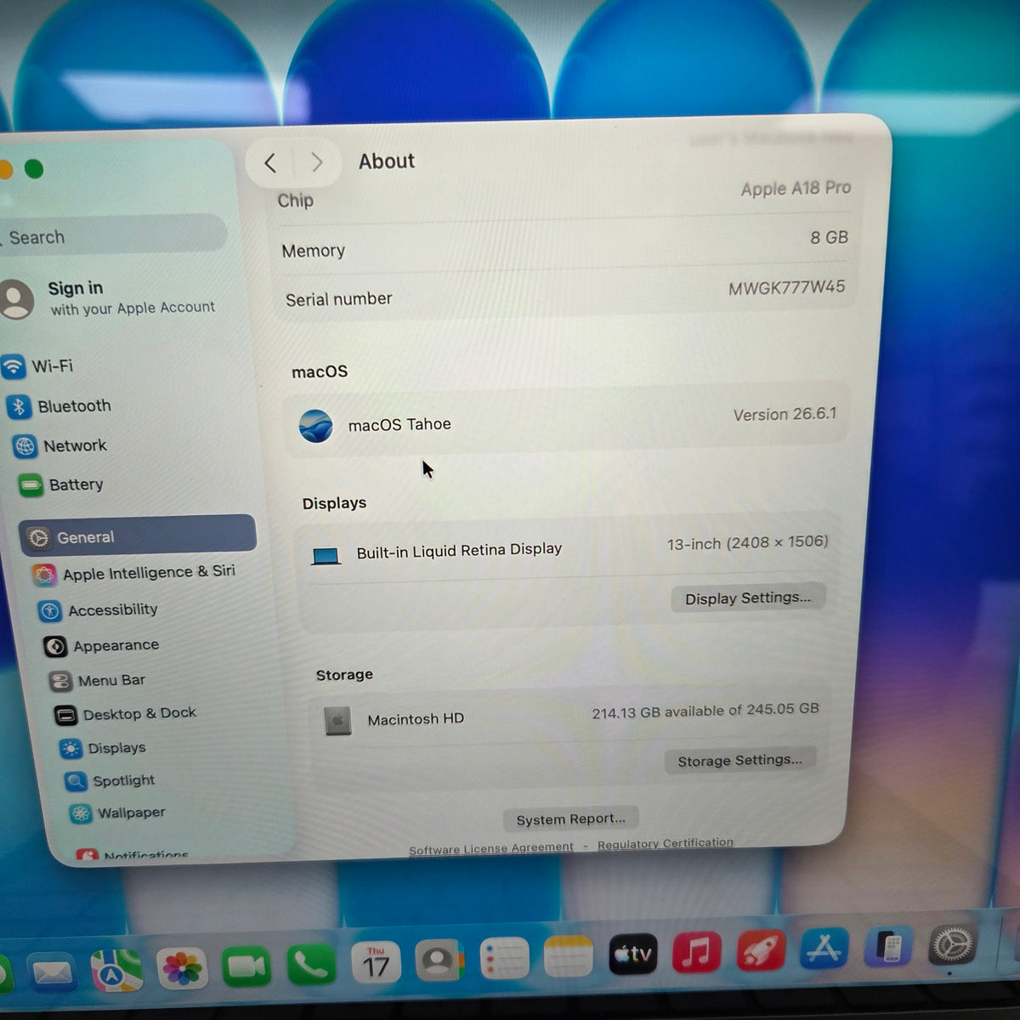Image resolution: width=1020 pixels, height=1020 pixels.
Task: Go forward with the right chevron
Action: 317,161
